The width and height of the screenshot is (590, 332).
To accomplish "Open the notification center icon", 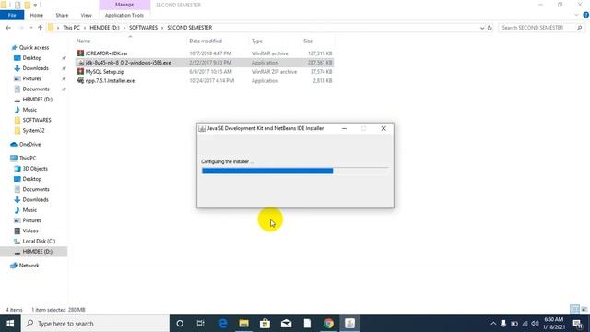I will click(578, 324).
